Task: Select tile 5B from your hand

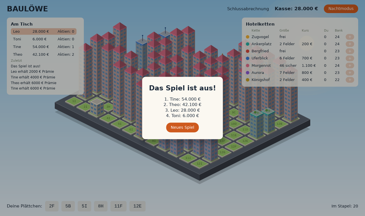Action: point(68,206)
